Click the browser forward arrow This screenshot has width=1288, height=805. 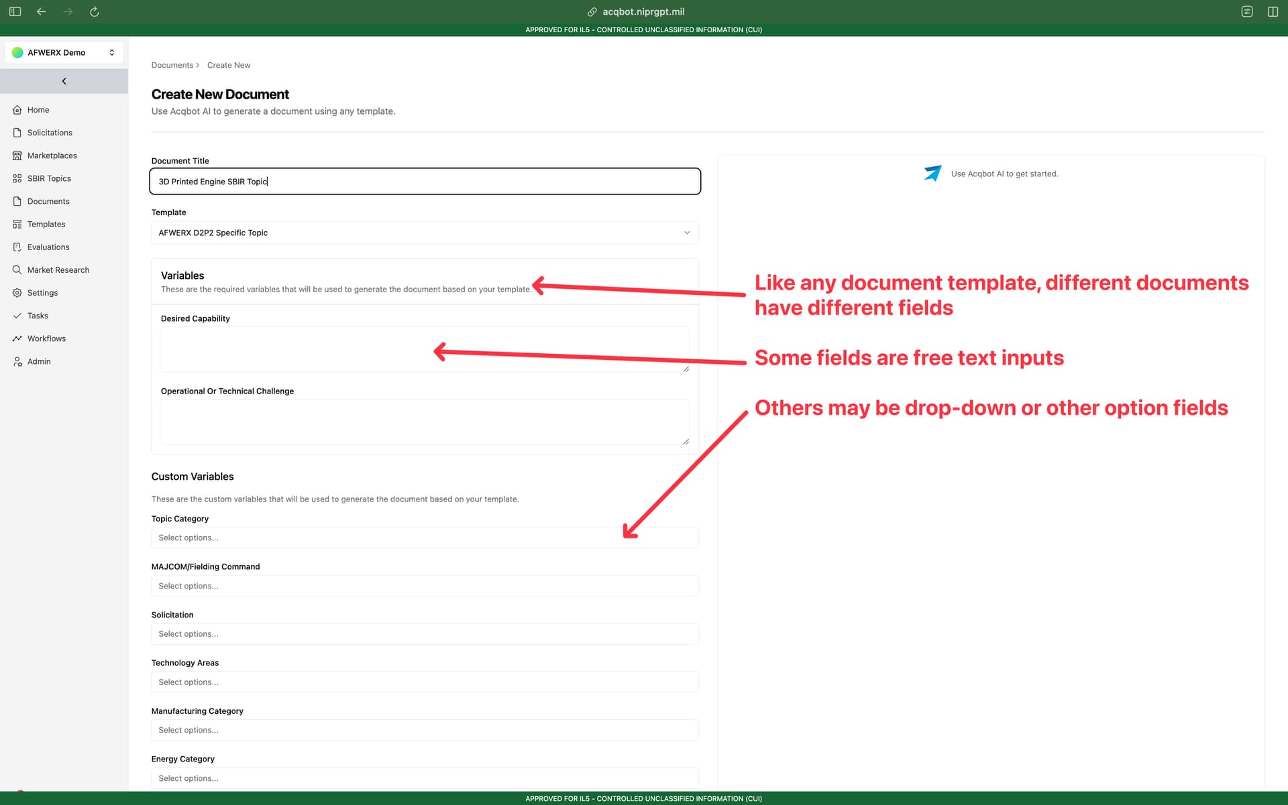coord(68,11)
